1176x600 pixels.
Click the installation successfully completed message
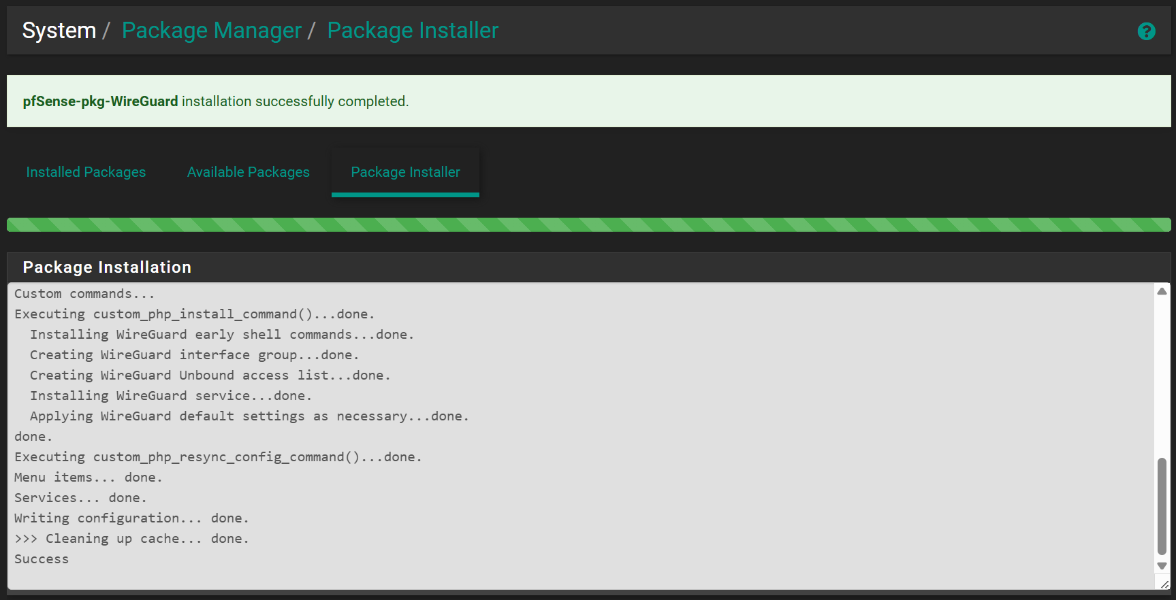(295, 101)
